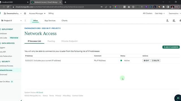Delete the 0.0.0.0/0 IP entry
181x101 pixels.
click(156, 61)
